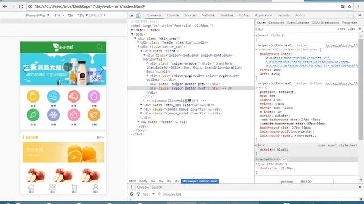The image size is (364, 204).
Task: Click the Styles pane vertical scrollbar
Action: (361, 89)
